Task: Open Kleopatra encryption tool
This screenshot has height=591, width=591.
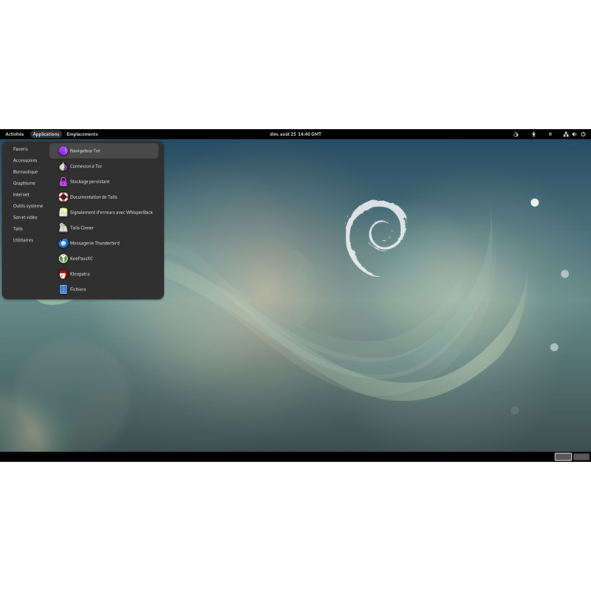Action: pyautogui.click(x=77, y=273)
